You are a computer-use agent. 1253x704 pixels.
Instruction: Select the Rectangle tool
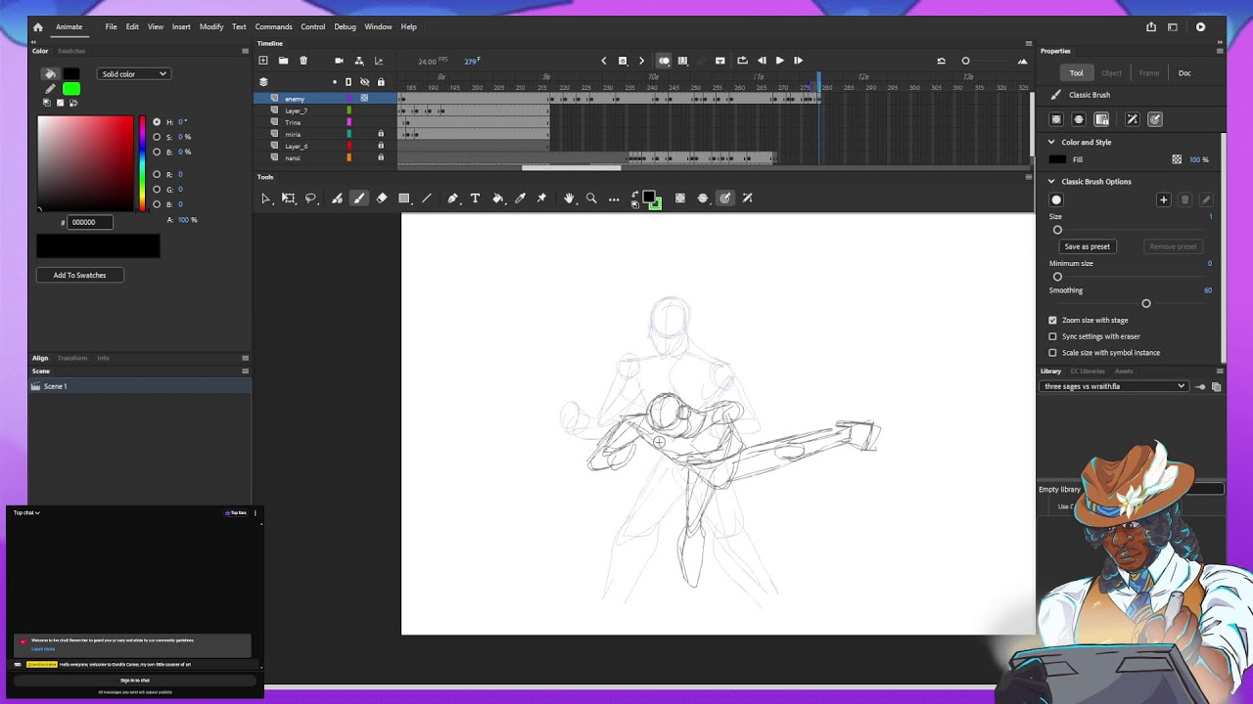404,198
